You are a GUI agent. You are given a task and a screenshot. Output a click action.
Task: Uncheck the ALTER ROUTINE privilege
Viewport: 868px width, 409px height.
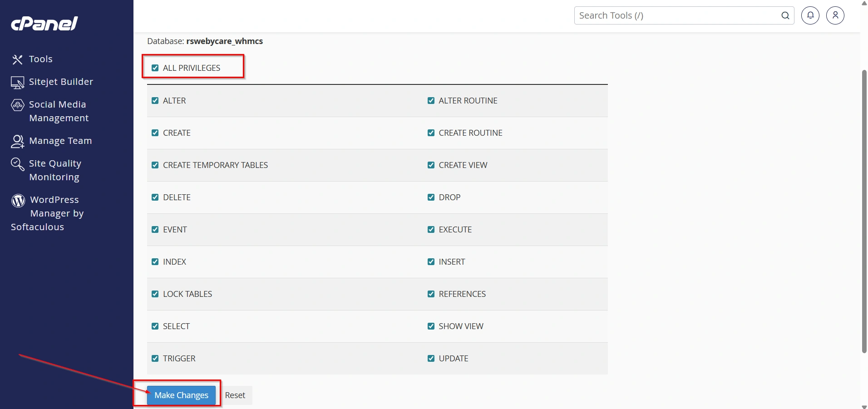(x=431, y=101)
